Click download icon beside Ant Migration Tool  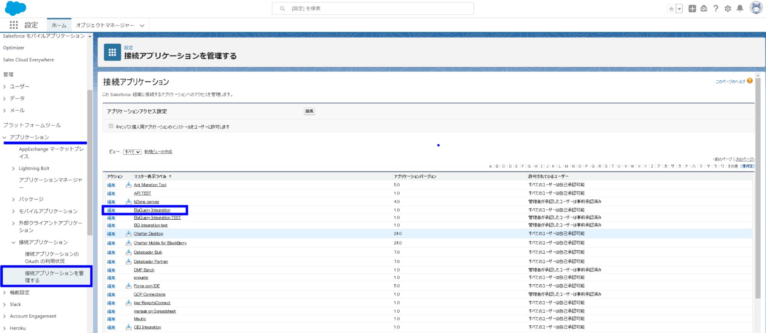128,185
